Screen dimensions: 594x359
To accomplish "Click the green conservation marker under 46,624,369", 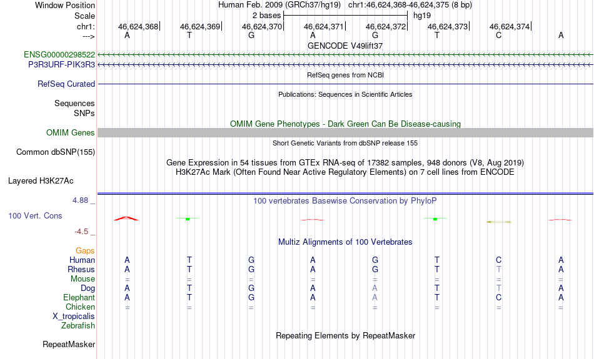I will coord(188,219).
